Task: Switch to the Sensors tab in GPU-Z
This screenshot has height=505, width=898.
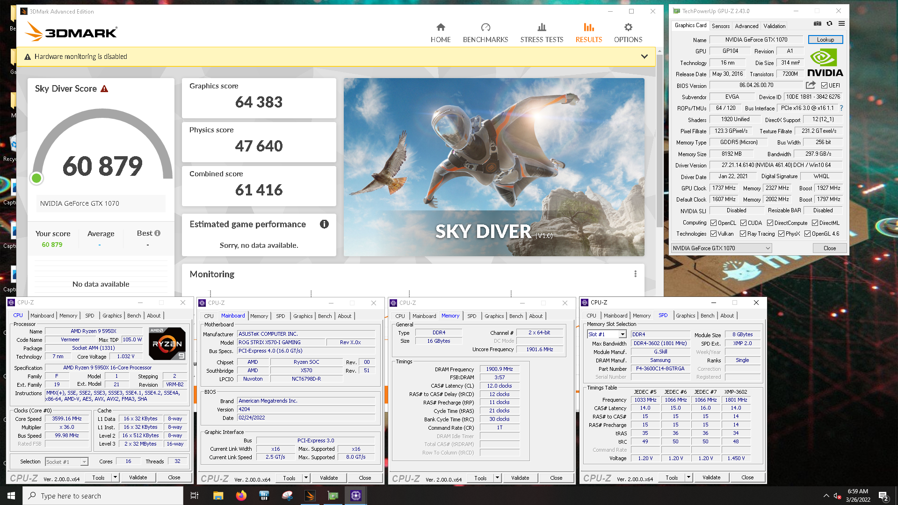Action: pos(720,26)
